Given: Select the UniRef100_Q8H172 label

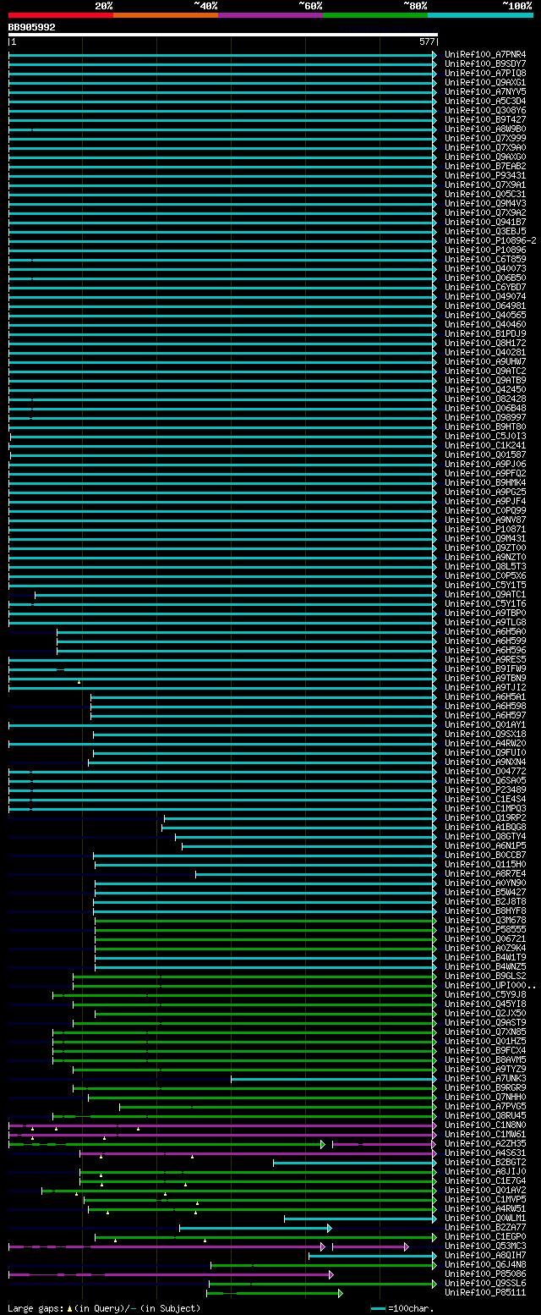Looking at the screenshot, I should 485,344.
